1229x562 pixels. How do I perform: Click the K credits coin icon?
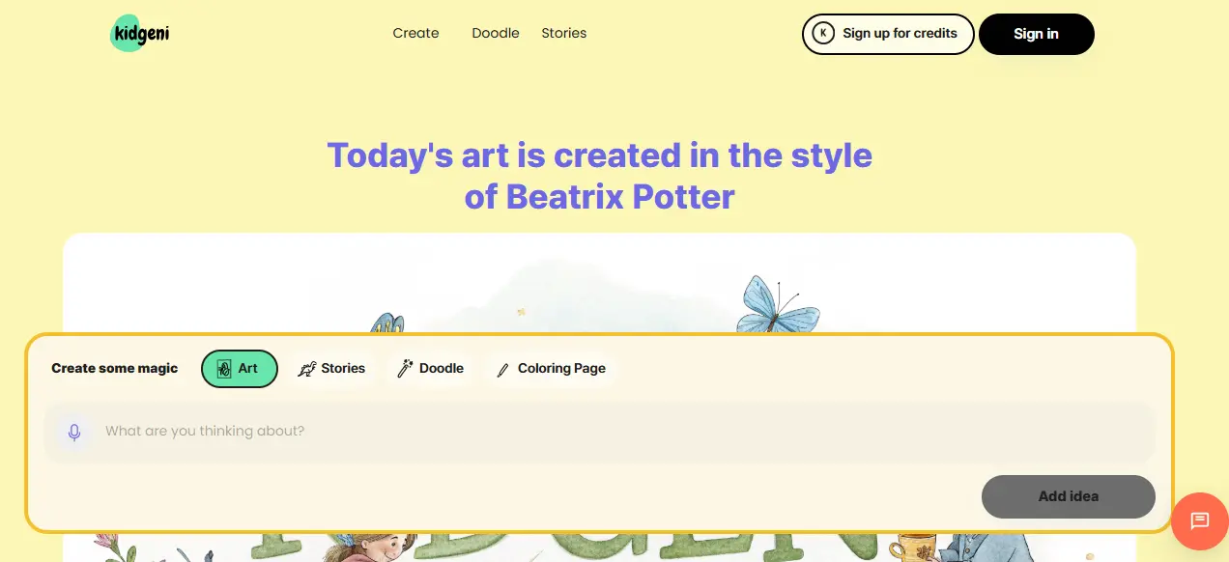click(x=823, y=34)
